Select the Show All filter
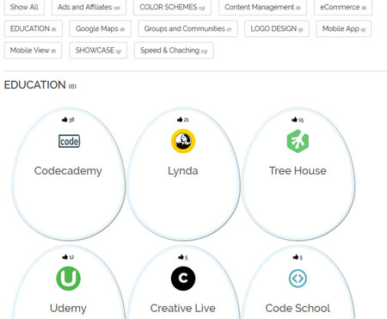This screenshot has width=387, height=319. (x=24, y=7)
